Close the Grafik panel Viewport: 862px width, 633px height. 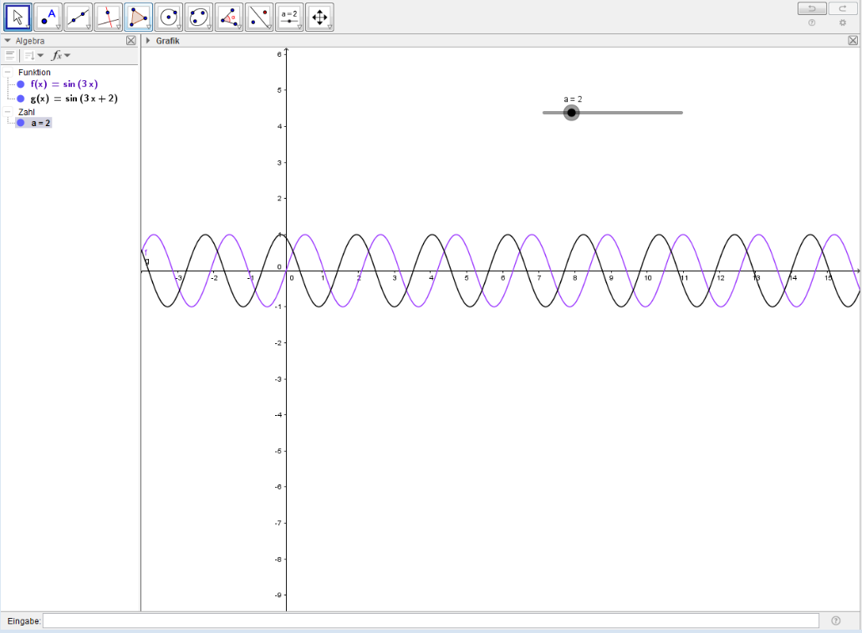853,40
